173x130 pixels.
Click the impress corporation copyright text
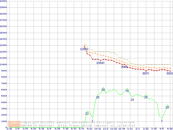[78, 122]
